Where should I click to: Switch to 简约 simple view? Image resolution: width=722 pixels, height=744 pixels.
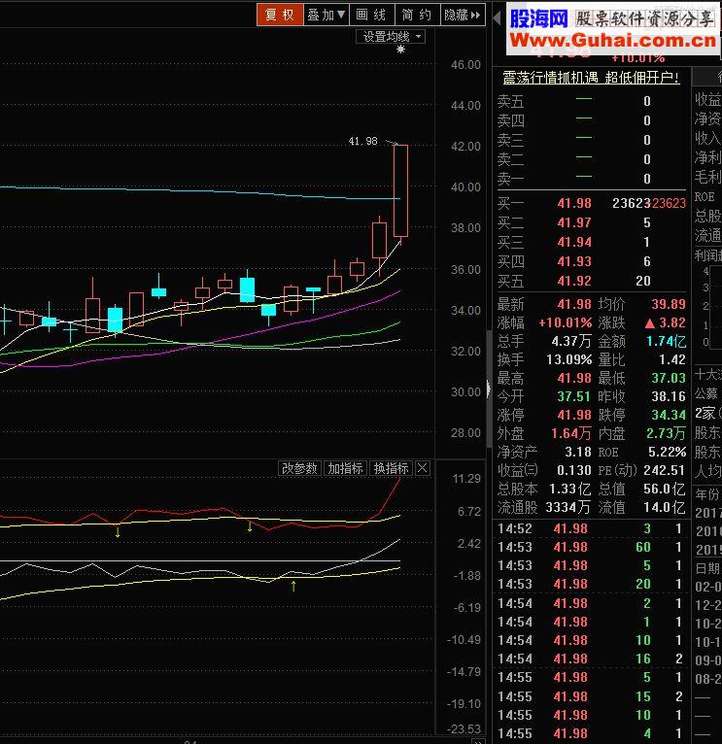417,15
